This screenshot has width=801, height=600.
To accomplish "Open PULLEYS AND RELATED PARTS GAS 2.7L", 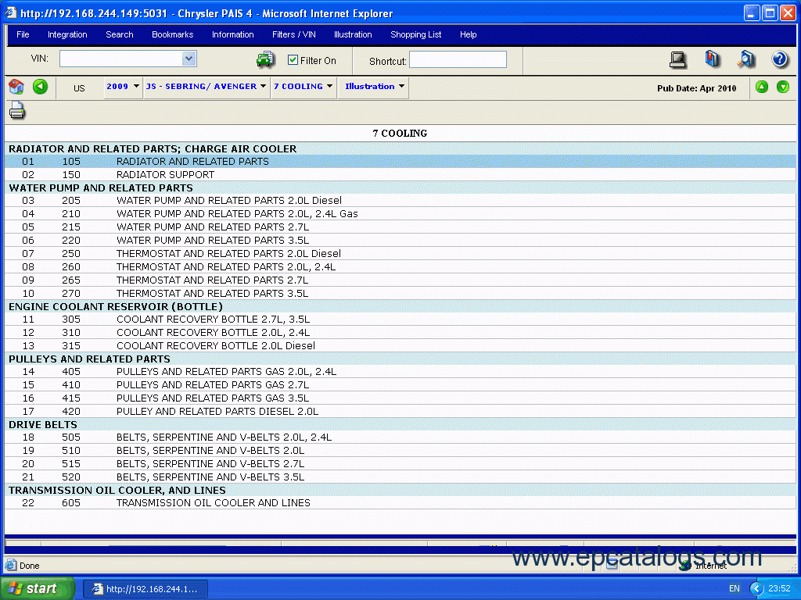I will click(400, 384).
